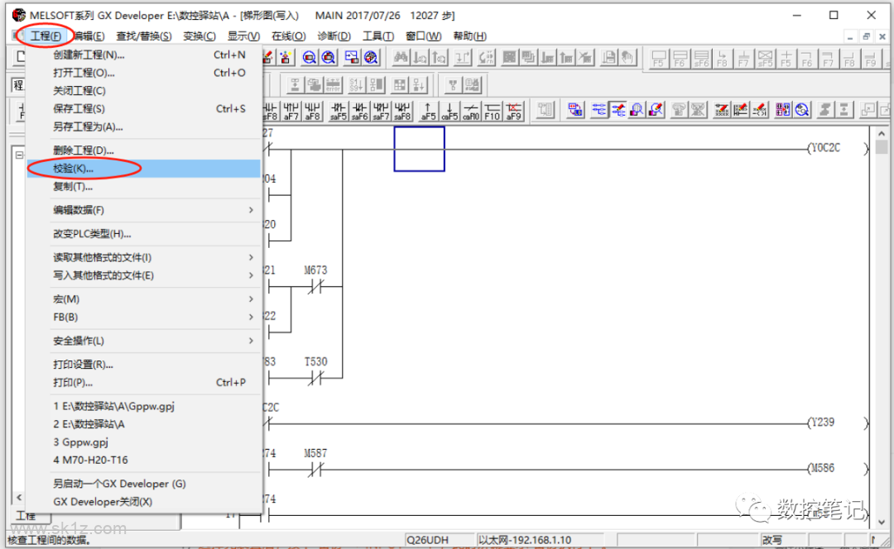This screenshot has height=549, width=894.
Task: Choose 另存工程为(A)... menu entry
Action: (x=144, y=127)
